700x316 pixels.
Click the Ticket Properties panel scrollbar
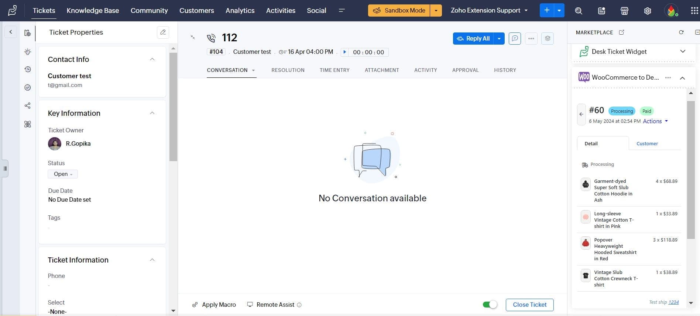click(173, 107)
